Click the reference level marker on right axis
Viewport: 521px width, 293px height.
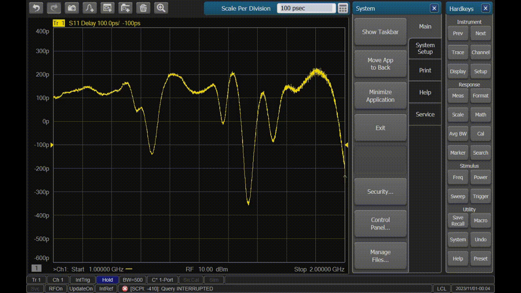coord(346,145)
